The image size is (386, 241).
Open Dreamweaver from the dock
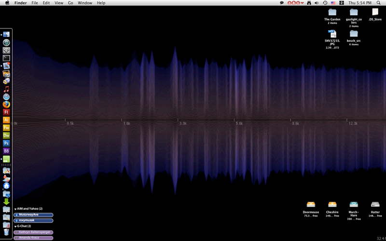[6, 135]
